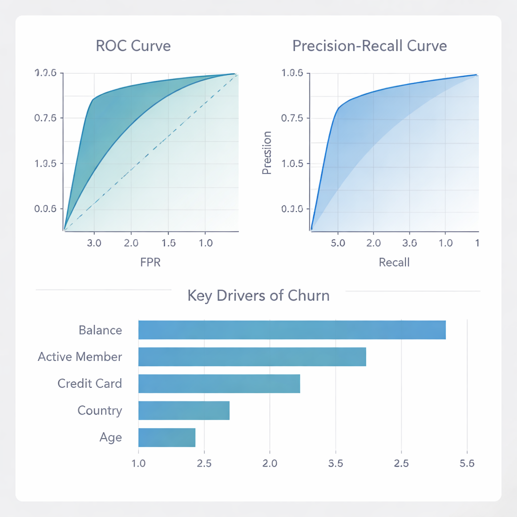Click the Credit Card category label
Viewport: 517px width, 517px height.
[90, 384]
